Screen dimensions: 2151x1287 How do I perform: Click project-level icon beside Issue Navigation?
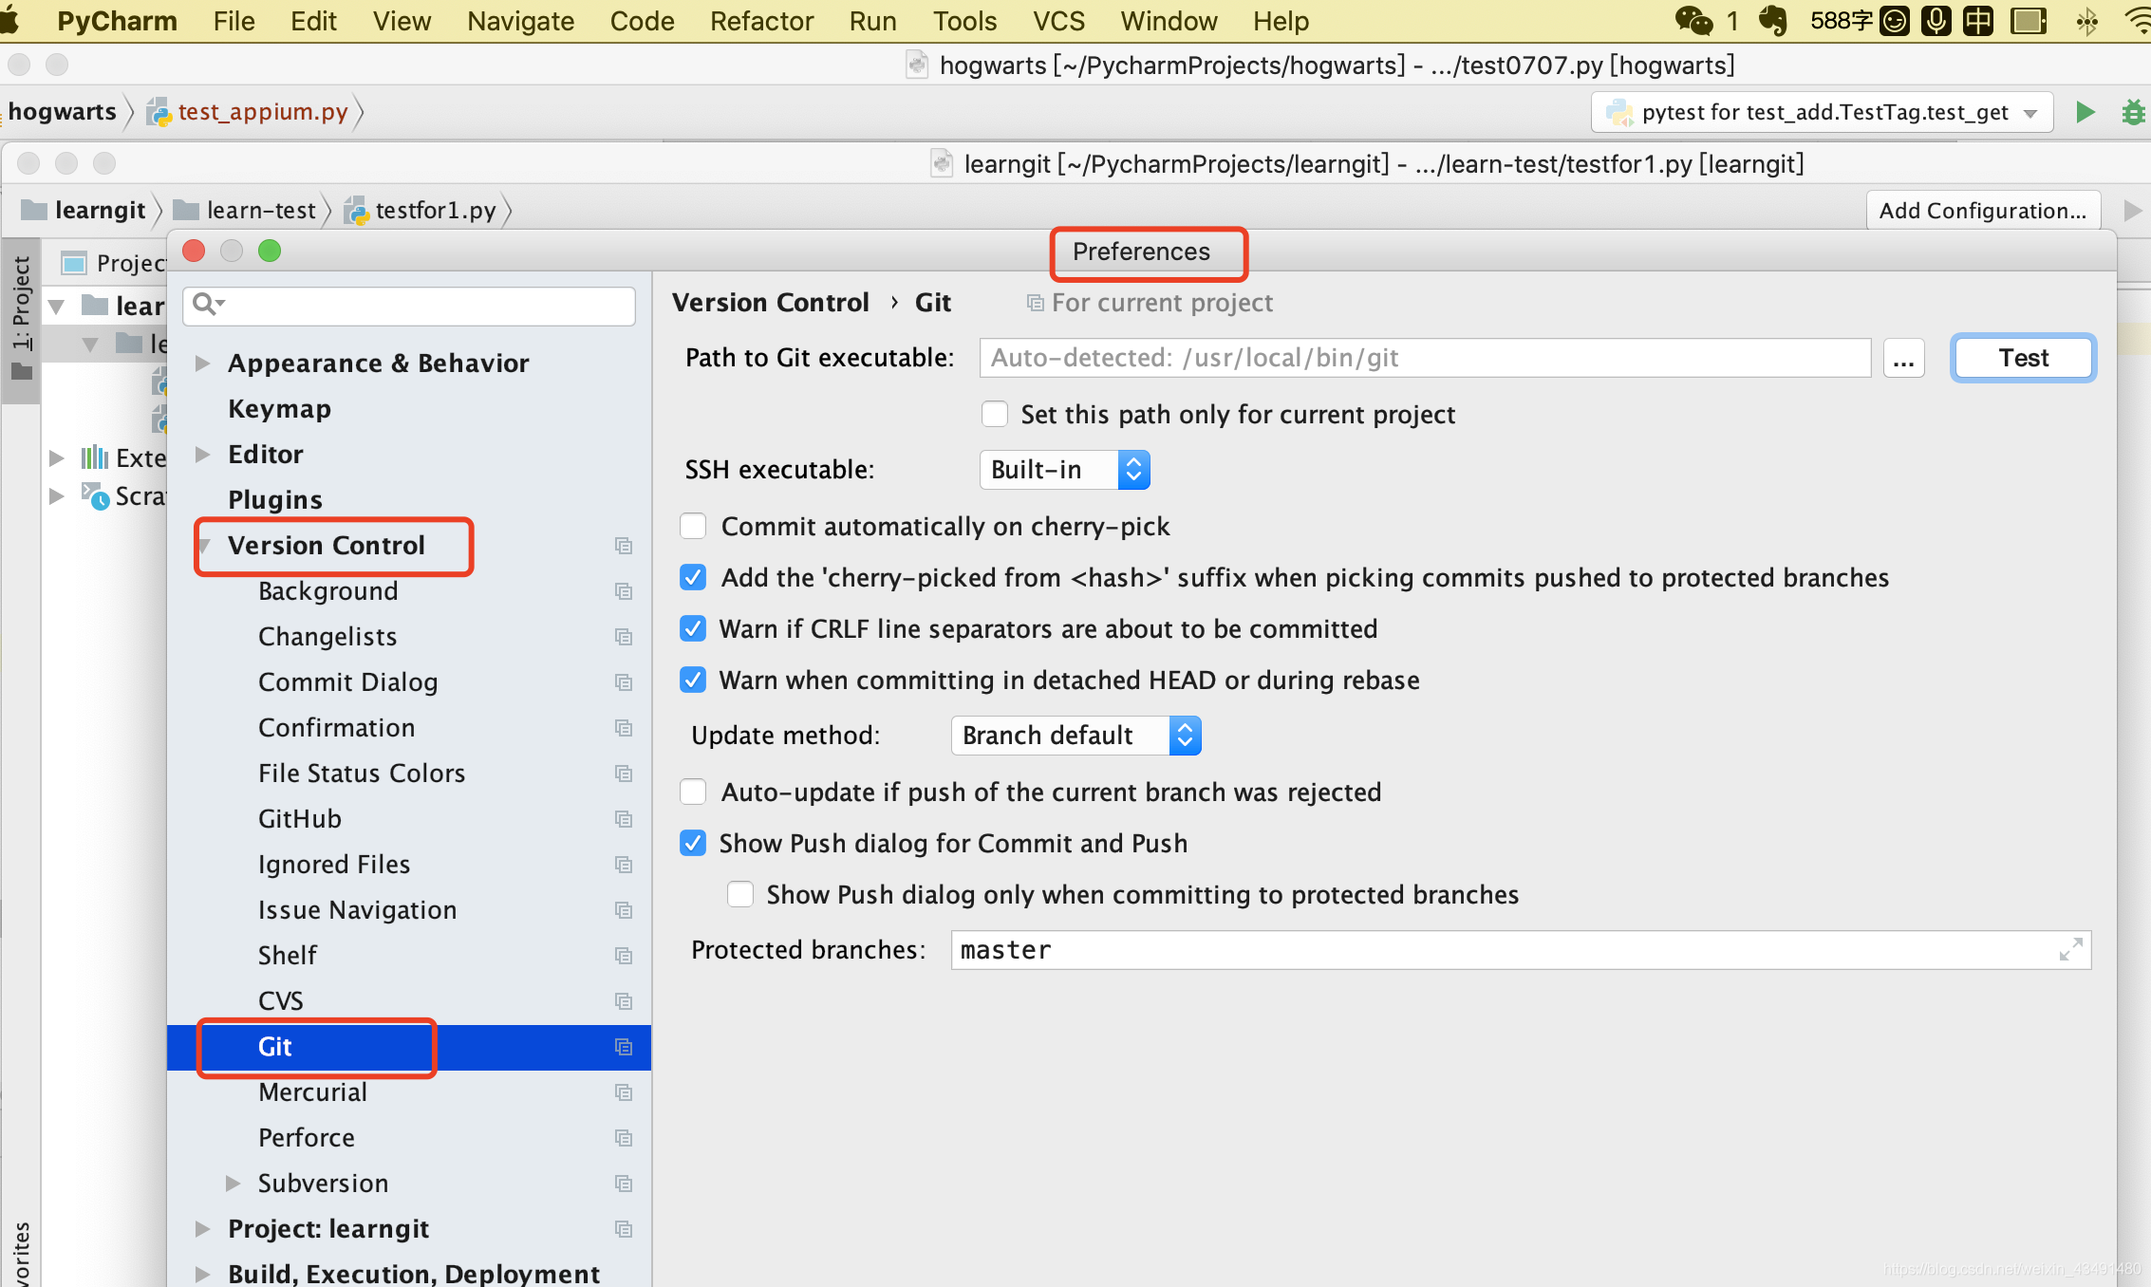click(x=624, y=910)
